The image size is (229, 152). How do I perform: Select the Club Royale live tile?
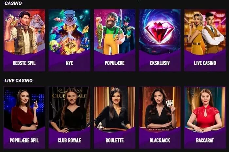pyautogui.click(x=69, y=118)
